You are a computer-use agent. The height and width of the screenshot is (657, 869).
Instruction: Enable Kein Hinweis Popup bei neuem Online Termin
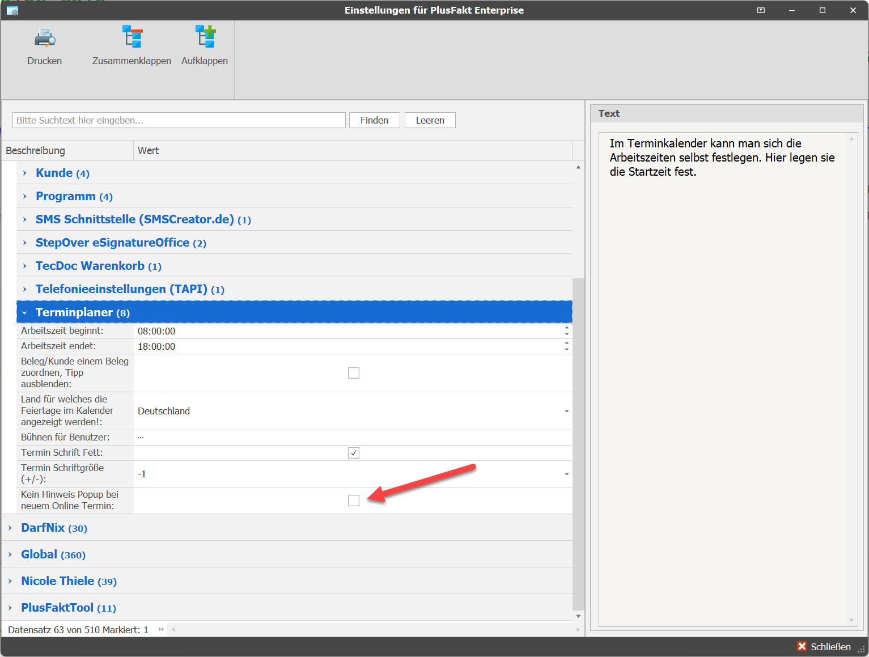coord(354,501)
